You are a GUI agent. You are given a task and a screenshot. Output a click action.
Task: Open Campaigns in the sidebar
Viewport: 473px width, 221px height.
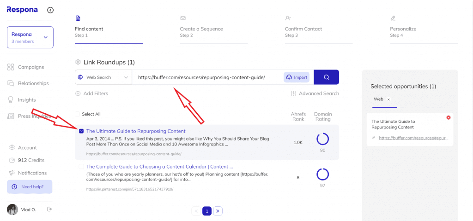coord(31,67)
